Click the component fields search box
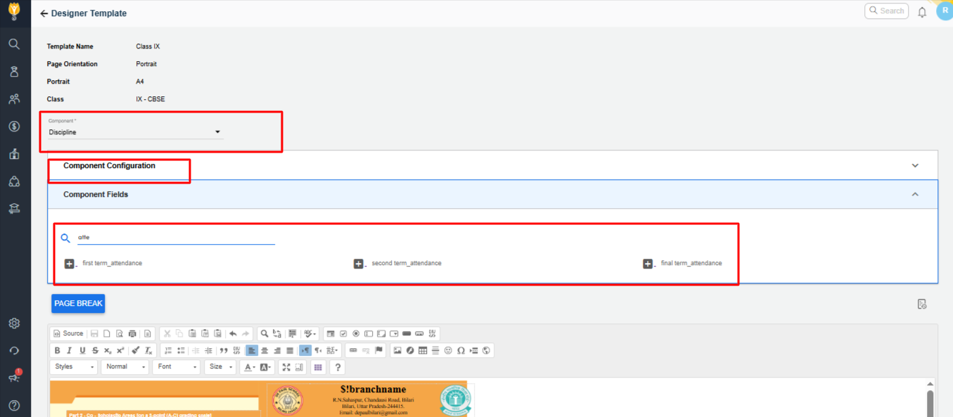This screenshot has height=417, width=953. coord(176,238)
